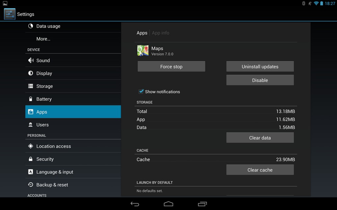Open the Sound settings icon
This screenshot has width=337, height=210.
click(31, 60)
